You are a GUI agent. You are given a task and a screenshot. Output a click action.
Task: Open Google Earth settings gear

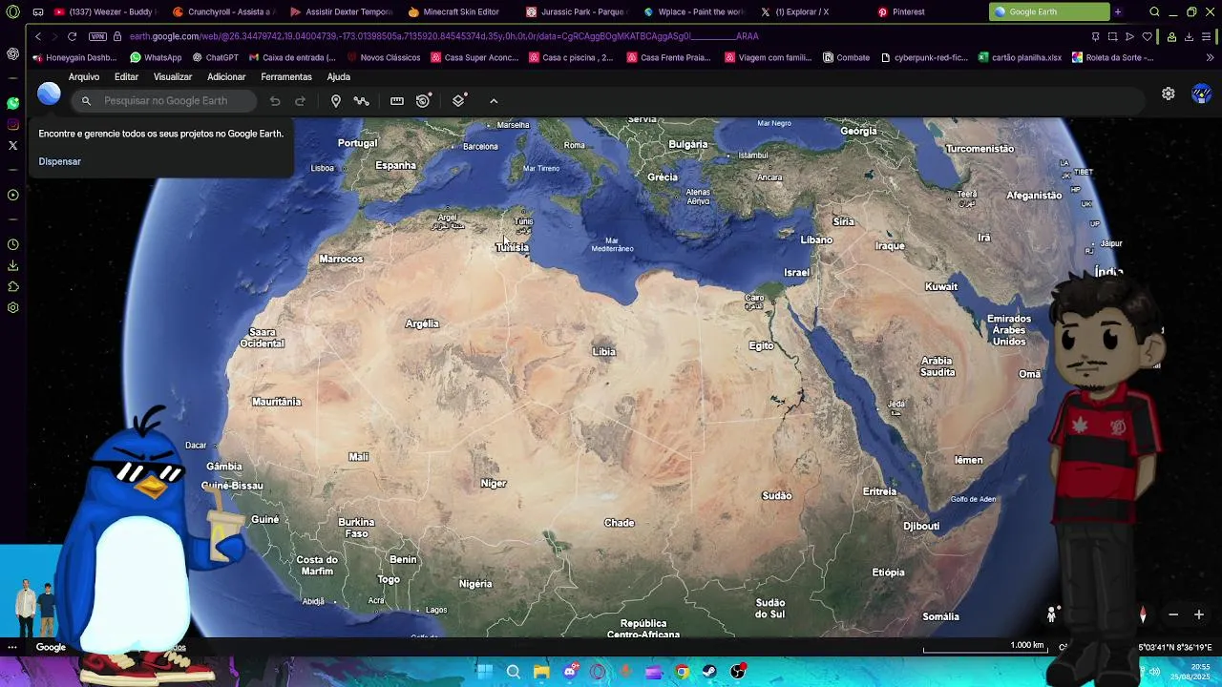click(1169, 94)
